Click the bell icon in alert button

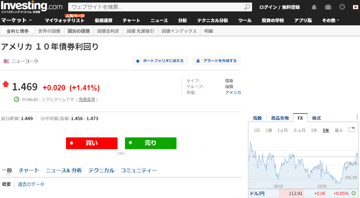[198, 61]
